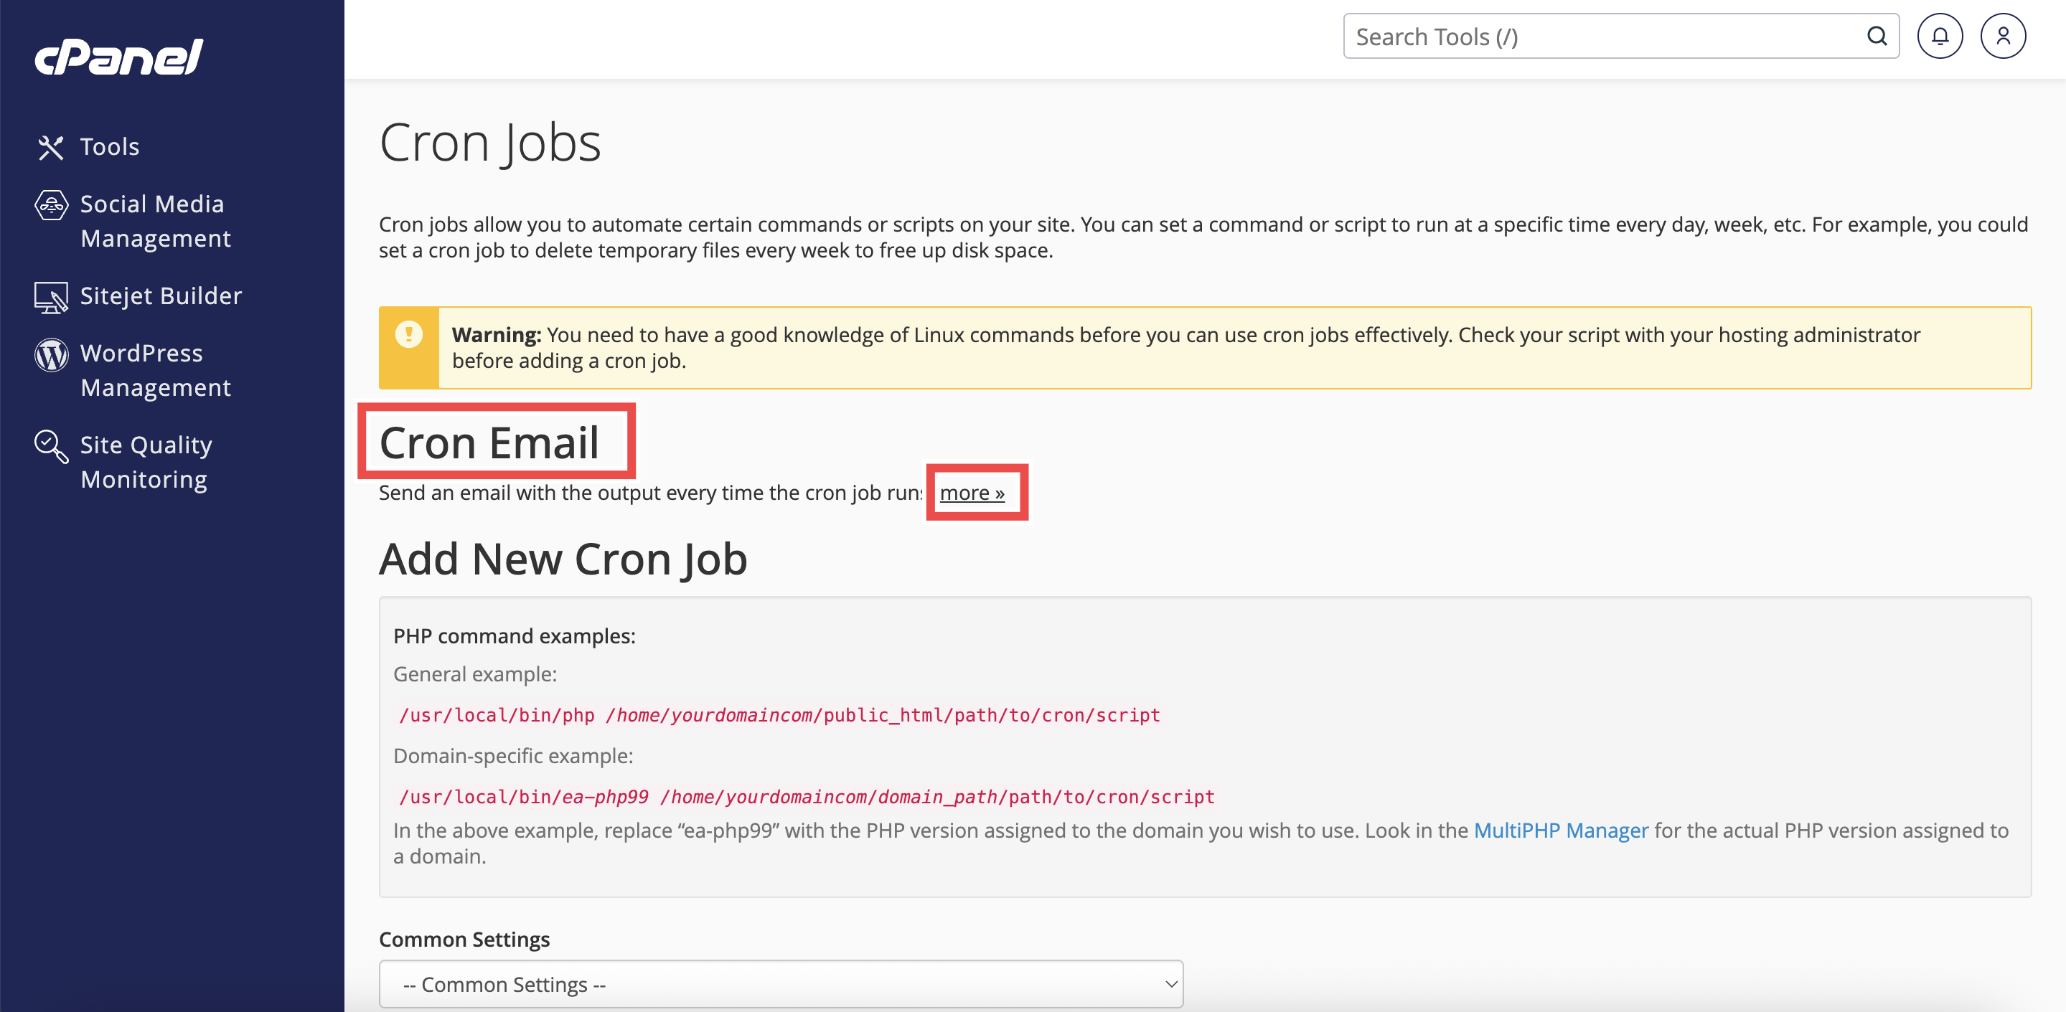Click the Social Media Management label
This screenshot has width=2066, height=1012.
[155, 222]
